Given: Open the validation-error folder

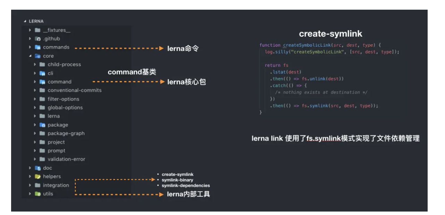Looking at the screenshot, I should (x=66, y=159).
